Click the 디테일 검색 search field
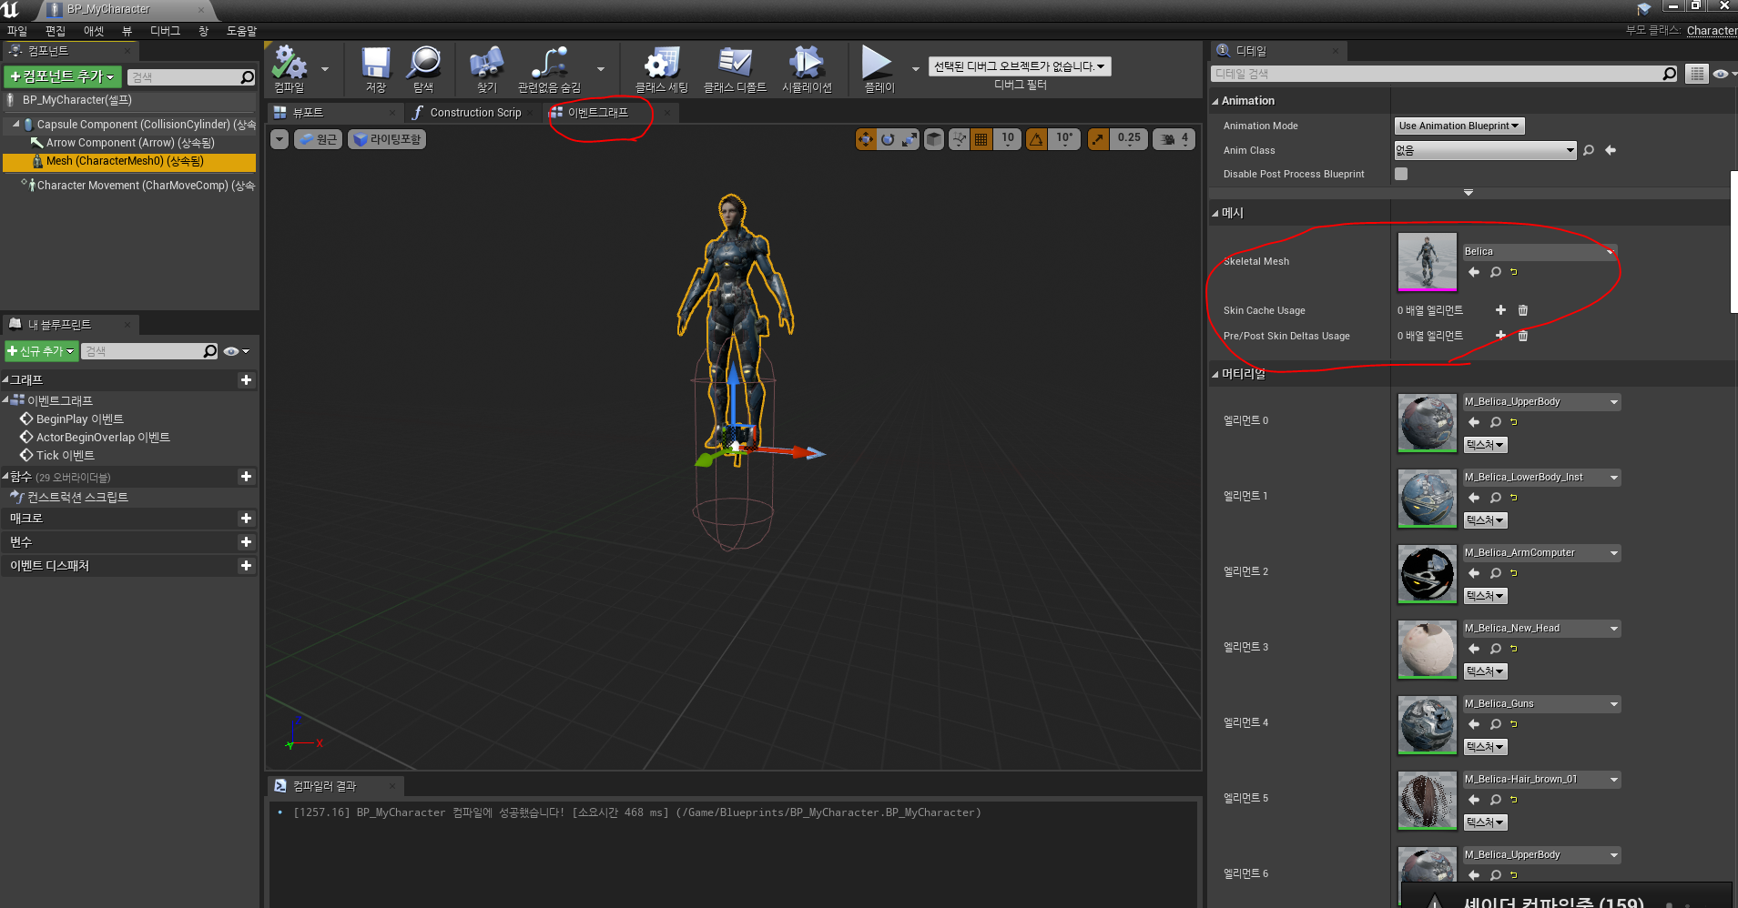Image resolution: width=1738 pixels, height=908 pixels. coord(1444,74)
